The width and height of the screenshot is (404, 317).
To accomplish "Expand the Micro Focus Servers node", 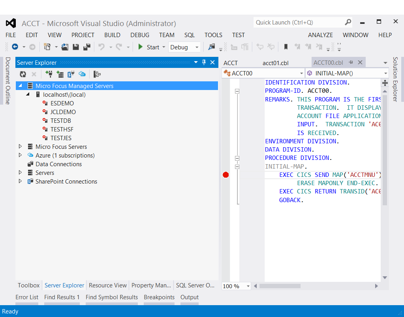I will 21,146.
